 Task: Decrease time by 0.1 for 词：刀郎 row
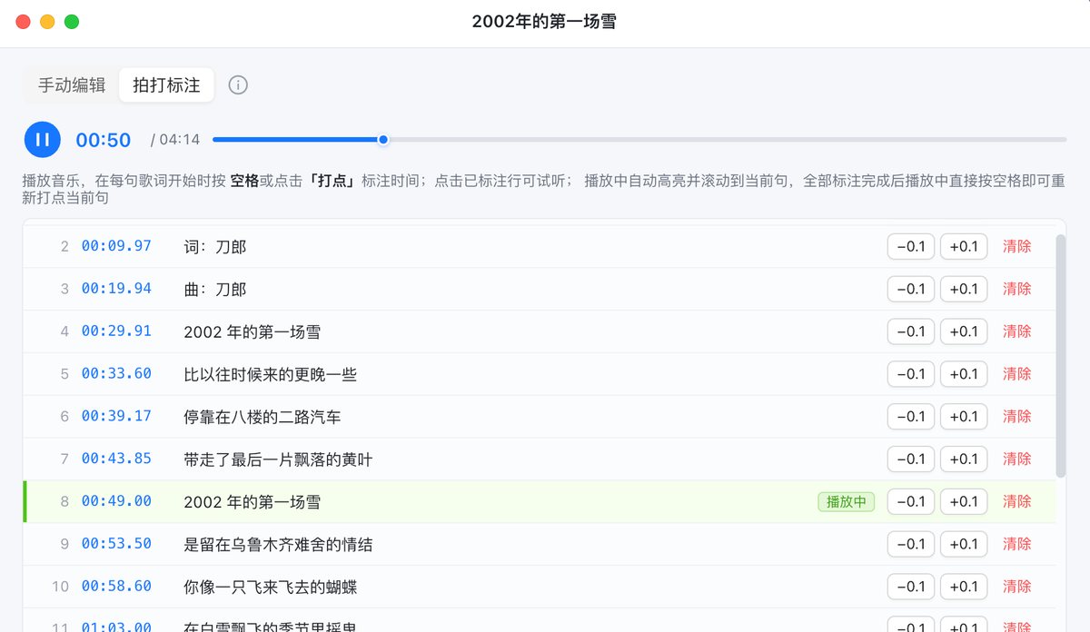(x=911, y=246)
